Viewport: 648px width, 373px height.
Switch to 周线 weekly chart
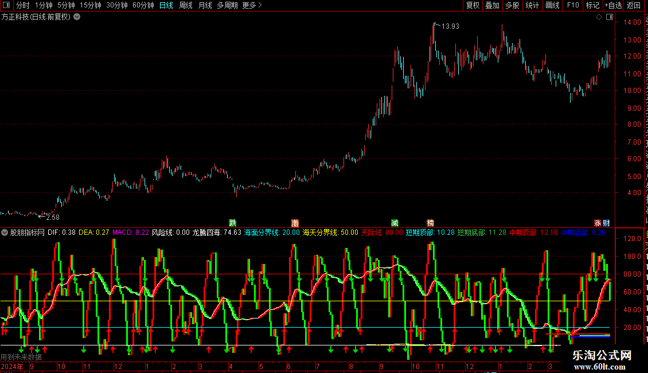pyautogui.click(x=186, y=5)
